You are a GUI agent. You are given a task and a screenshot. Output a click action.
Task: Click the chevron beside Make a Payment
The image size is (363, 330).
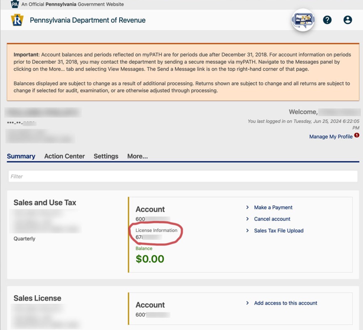[x=247, y=207]
